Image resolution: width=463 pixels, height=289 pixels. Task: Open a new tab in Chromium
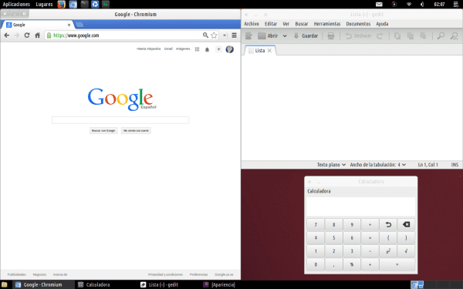coord(79,25)
